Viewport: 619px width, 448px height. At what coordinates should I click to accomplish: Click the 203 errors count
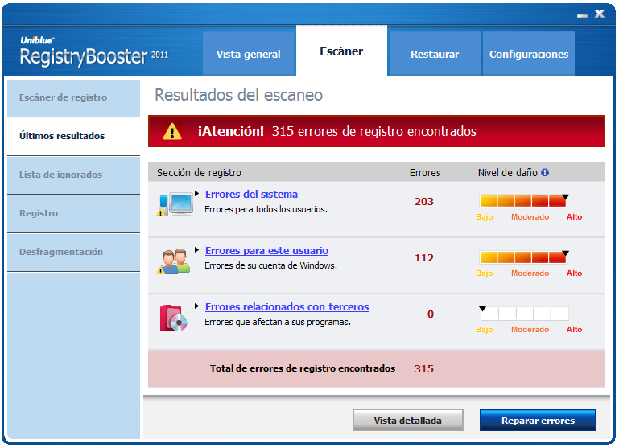pyautogui.click(x=424, y=202)
